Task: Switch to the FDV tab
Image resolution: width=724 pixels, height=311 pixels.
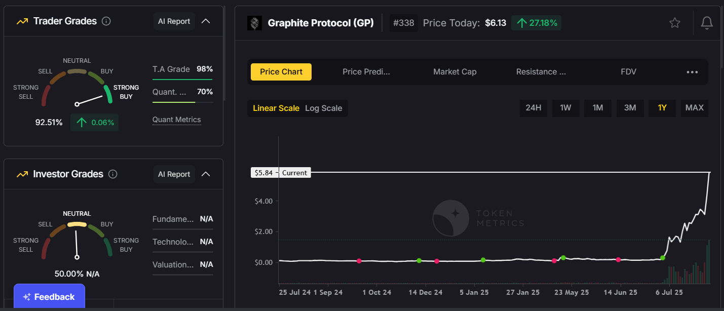Action: pyautogui.click(x=628, y=72)
